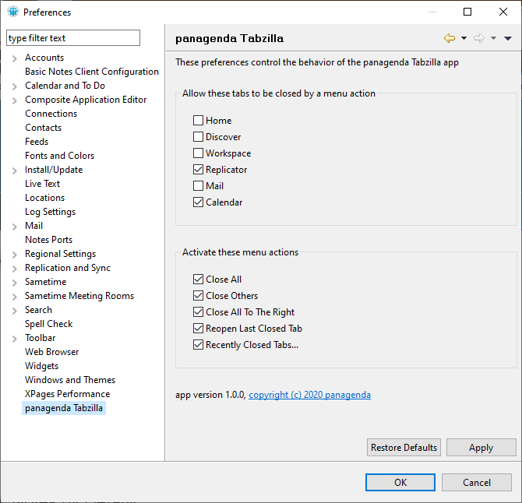The width and height of the screenshot is (522, 503).
Task: Open the copyright 2020 panagenda link
Action: [309, 395]
